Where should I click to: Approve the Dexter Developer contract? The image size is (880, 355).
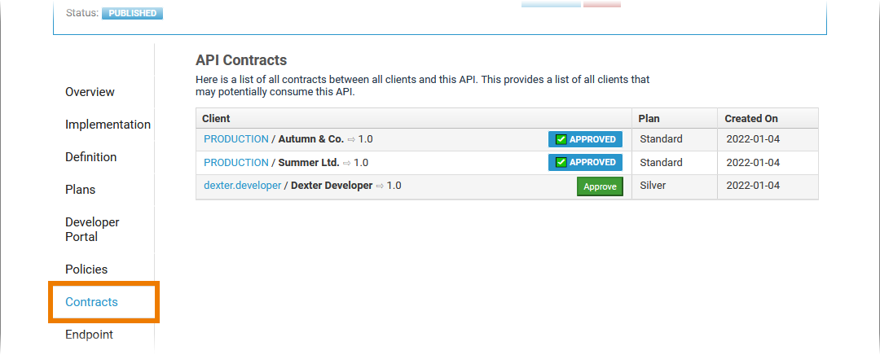[x=600, y=186]
